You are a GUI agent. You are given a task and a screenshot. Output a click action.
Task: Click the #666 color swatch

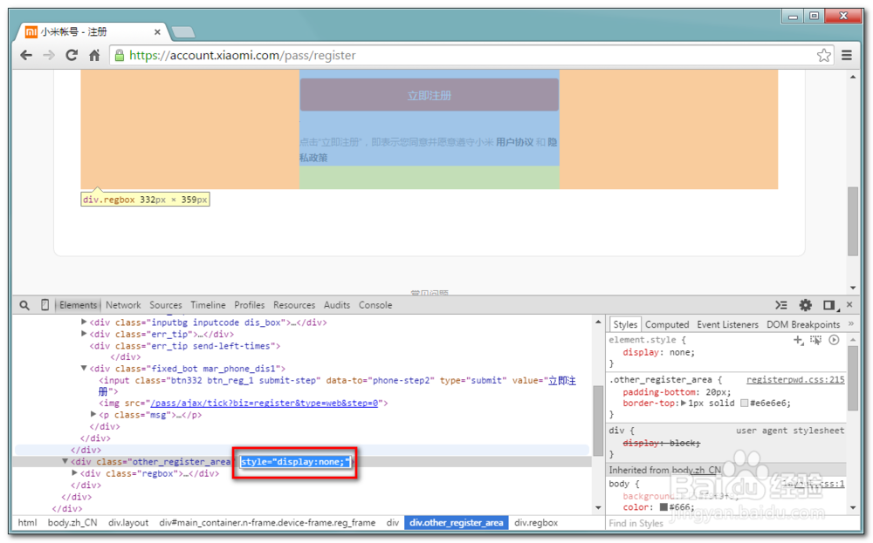pos(663,507)
